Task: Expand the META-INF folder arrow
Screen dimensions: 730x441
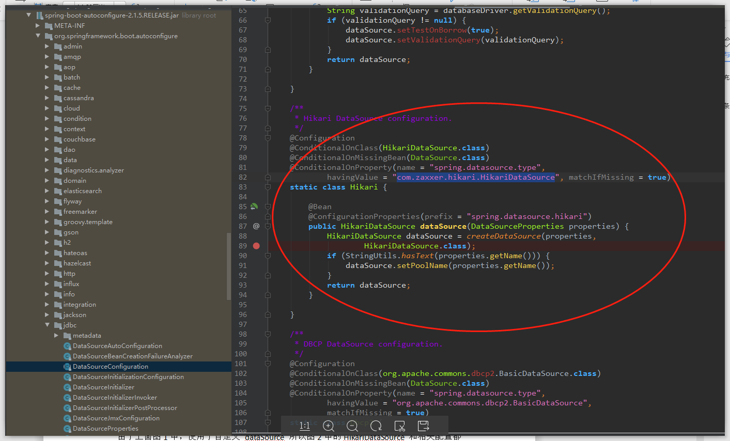Action: (x=38, y=26)
